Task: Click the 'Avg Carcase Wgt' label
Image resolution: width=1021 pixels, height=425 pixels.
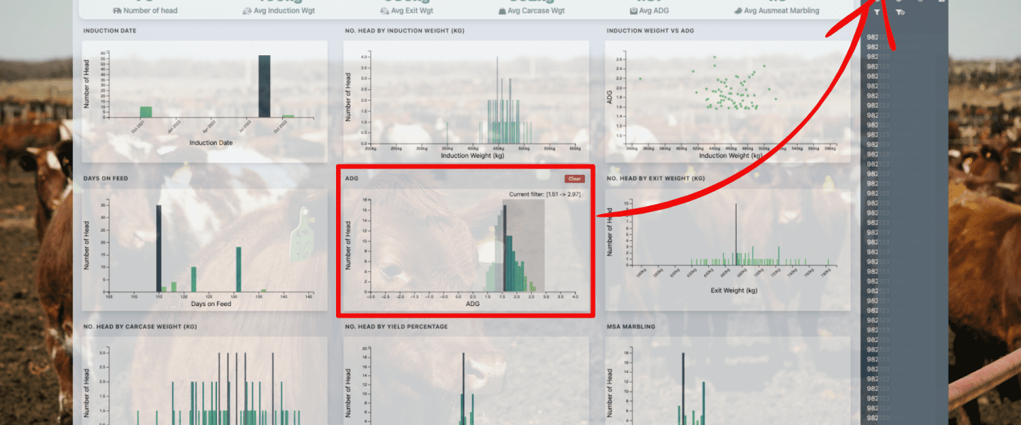Action: coord(535,11)
